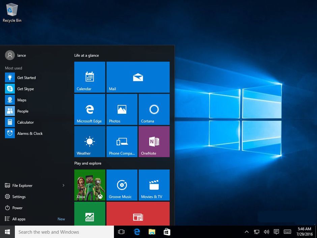Start Movies & TV from its tile
Viewport: 317px width, 238px height.
click(154, 185)
